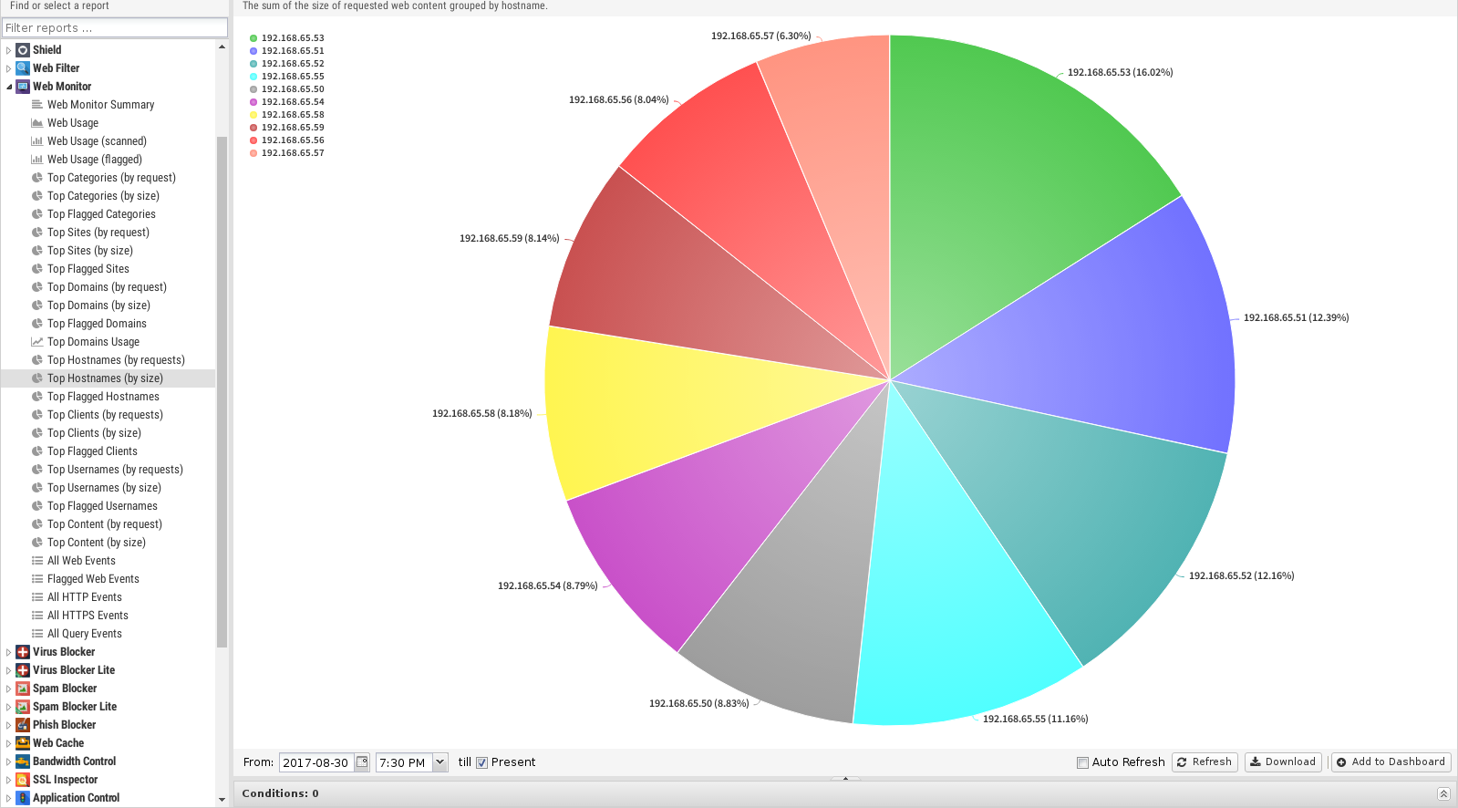Click the Download button
This screenshot has width=1458, height=808.
(x=1282, y=762)
